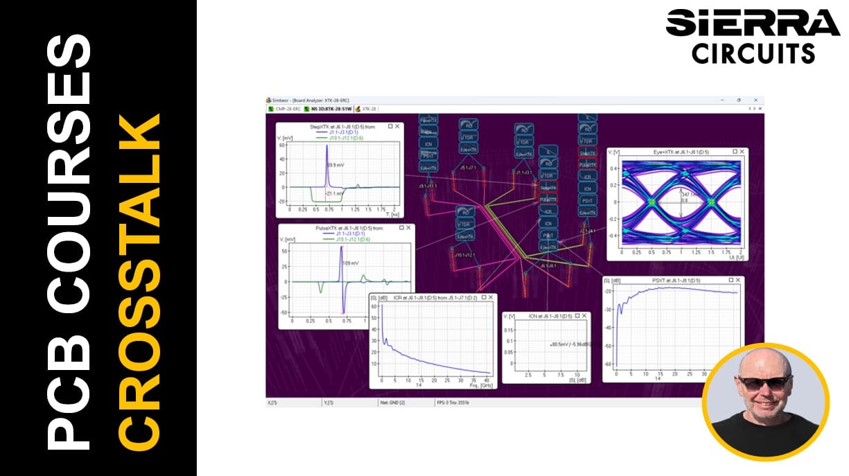Image resolution: width=849 pixels, height=476 pixels.
Task: Switch to the XTK-28 tab
Action: point(369,109)
